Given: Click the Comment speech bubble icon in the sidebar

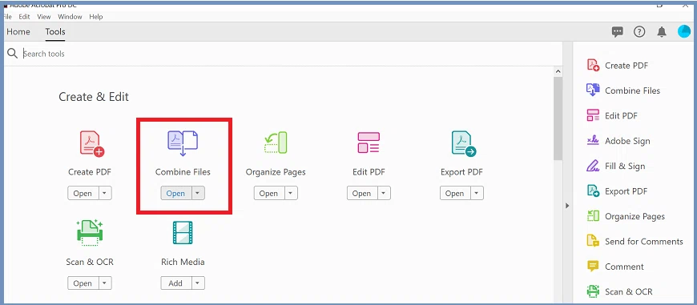Looking at the screenshot, I should 593,267.
